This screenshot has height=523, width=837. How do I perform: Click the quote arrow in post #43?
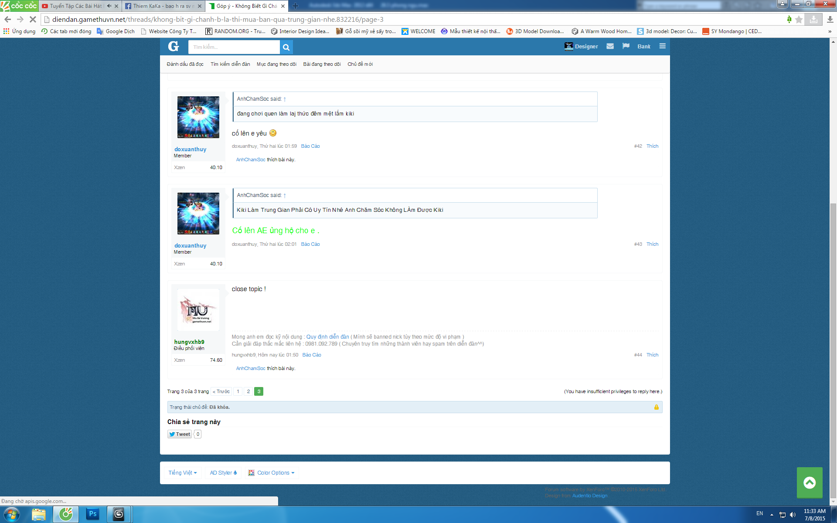click(x=285, y=196)
